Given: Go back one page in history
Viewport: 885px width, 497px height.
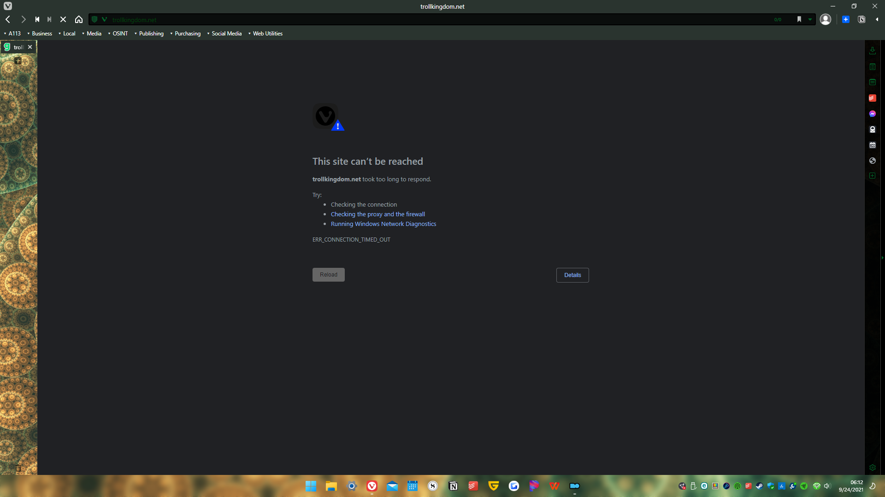Looking at the screenshot, I should (8, 19).
